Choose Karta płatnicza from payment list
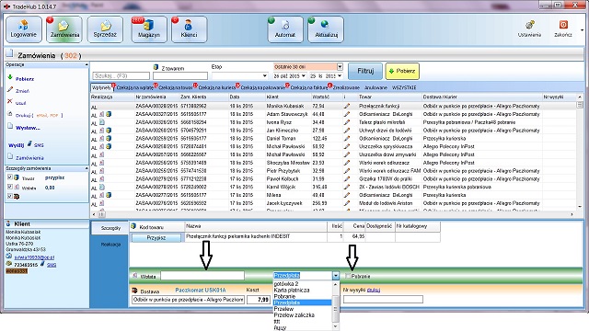 tap(292, 291)
